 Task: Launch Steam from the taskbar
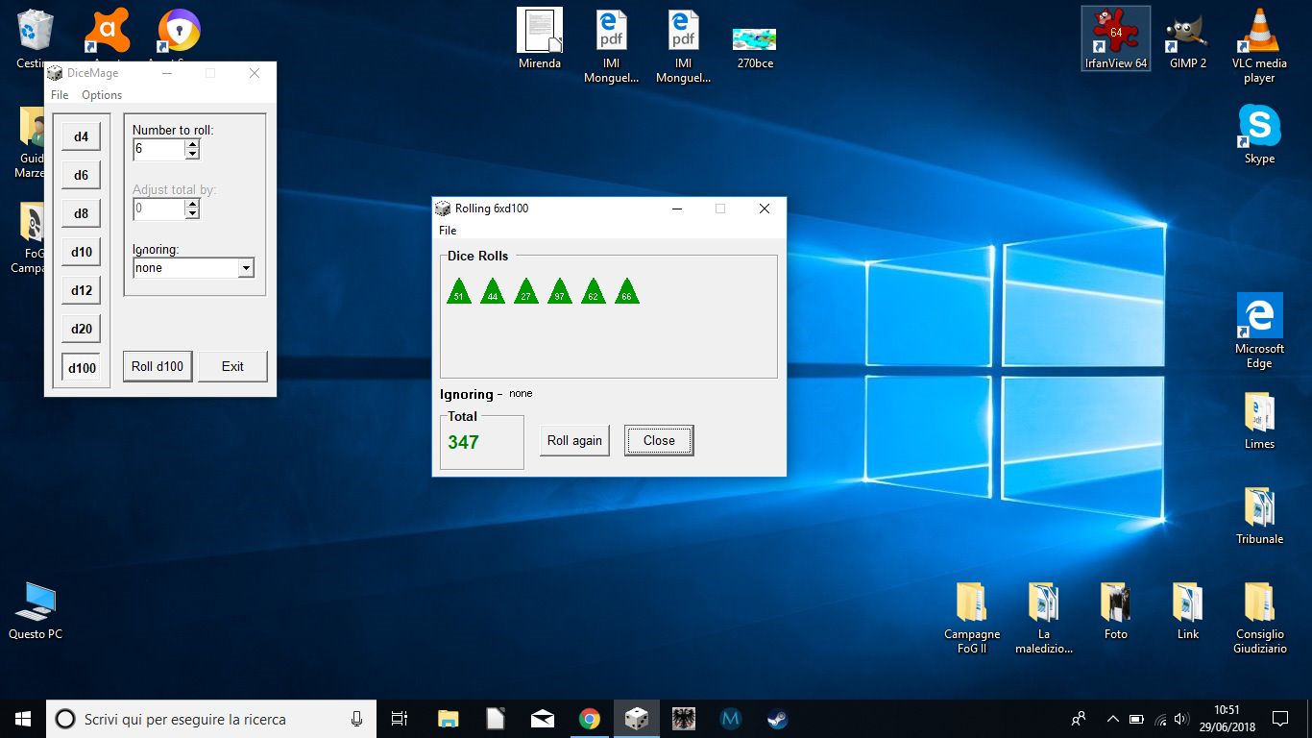click(776, 719)
